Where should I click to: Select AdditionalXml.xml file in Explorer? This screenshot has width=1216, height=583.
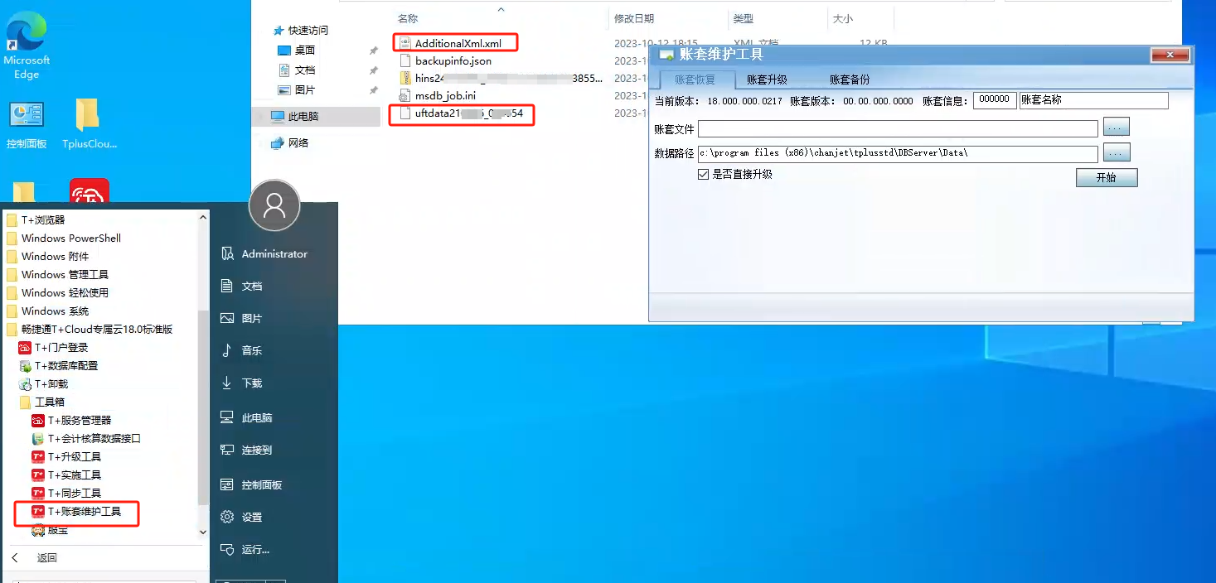pos(458,44)
